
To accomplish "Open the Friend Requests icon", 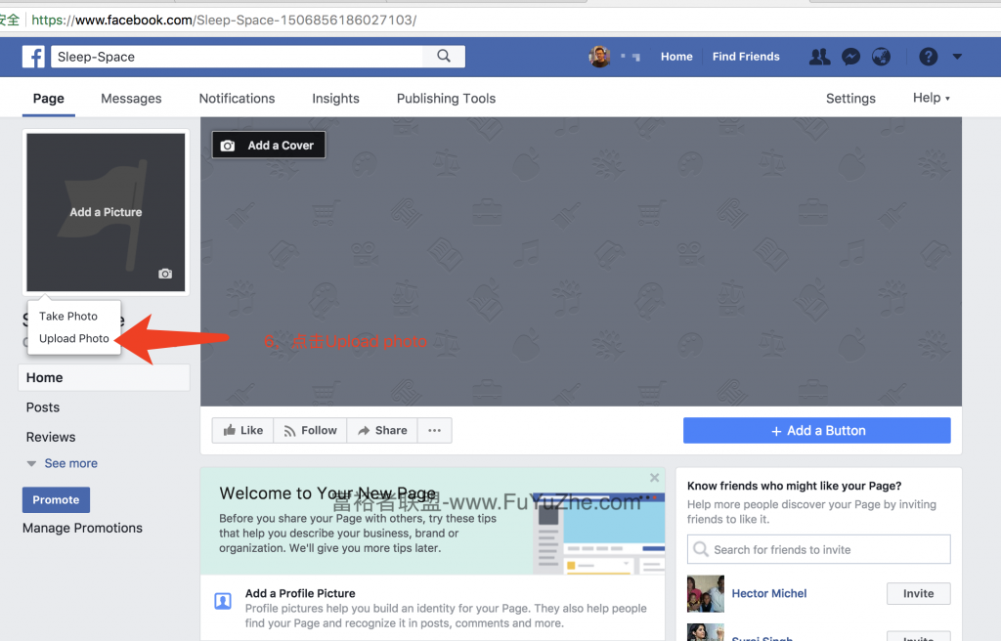I will click(819, 57).
